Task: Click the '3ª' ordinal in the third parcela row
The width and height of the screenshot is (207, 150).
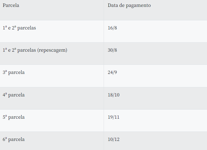Action: [x=5, y=72]
